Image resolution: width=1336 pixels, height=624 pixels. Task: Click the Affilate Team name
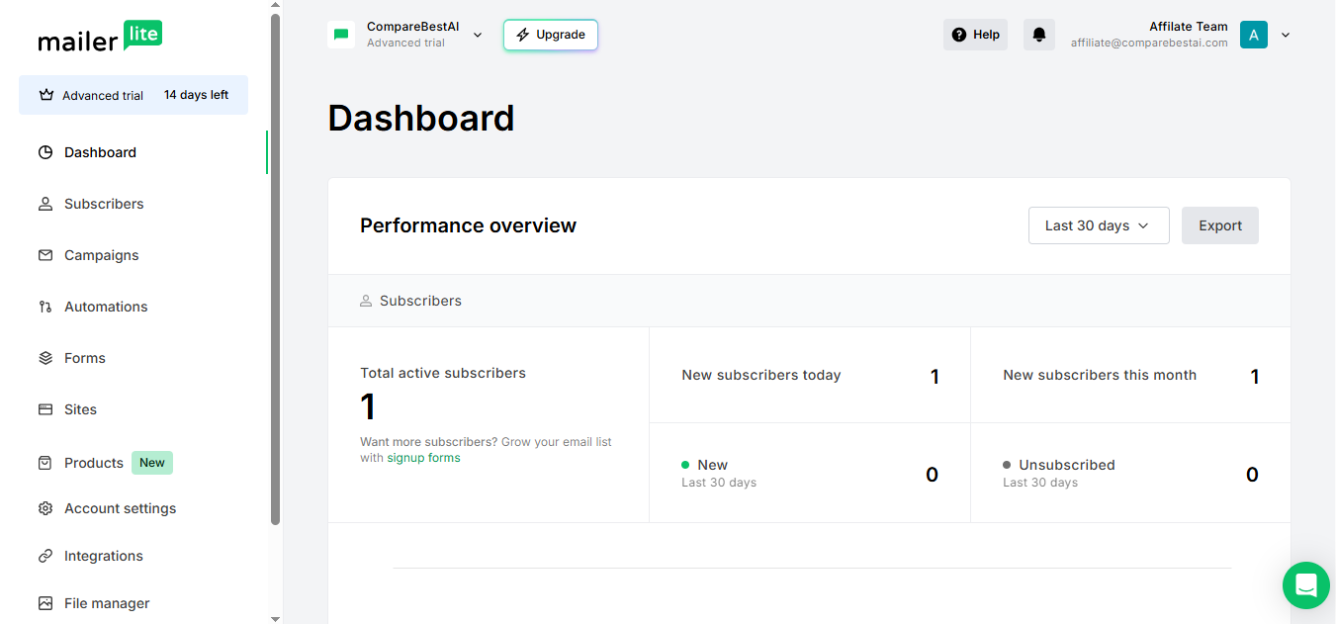pos(1189,27)
